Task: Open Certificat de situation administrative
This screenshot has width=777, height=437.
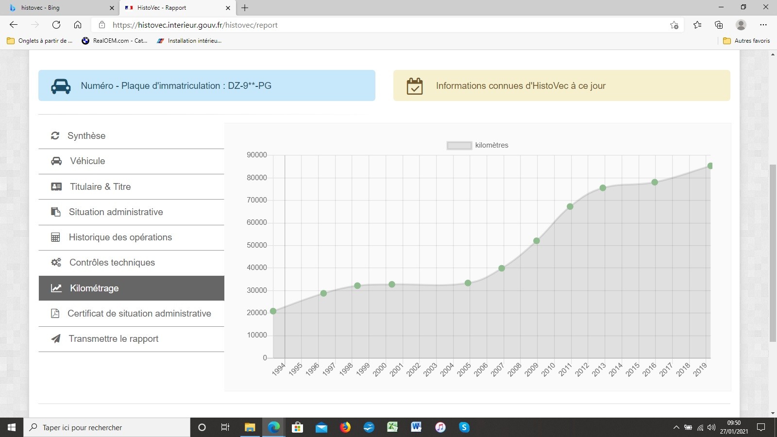Action: (x=131, y=314)
